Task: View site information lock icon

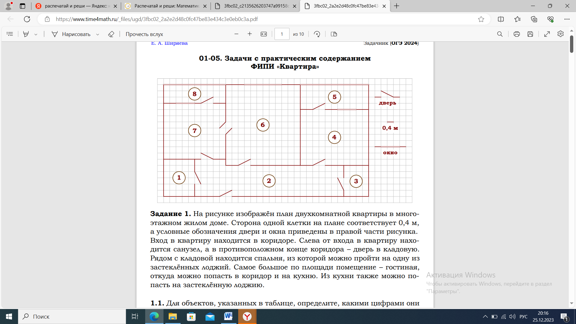Action: (47, 19)
